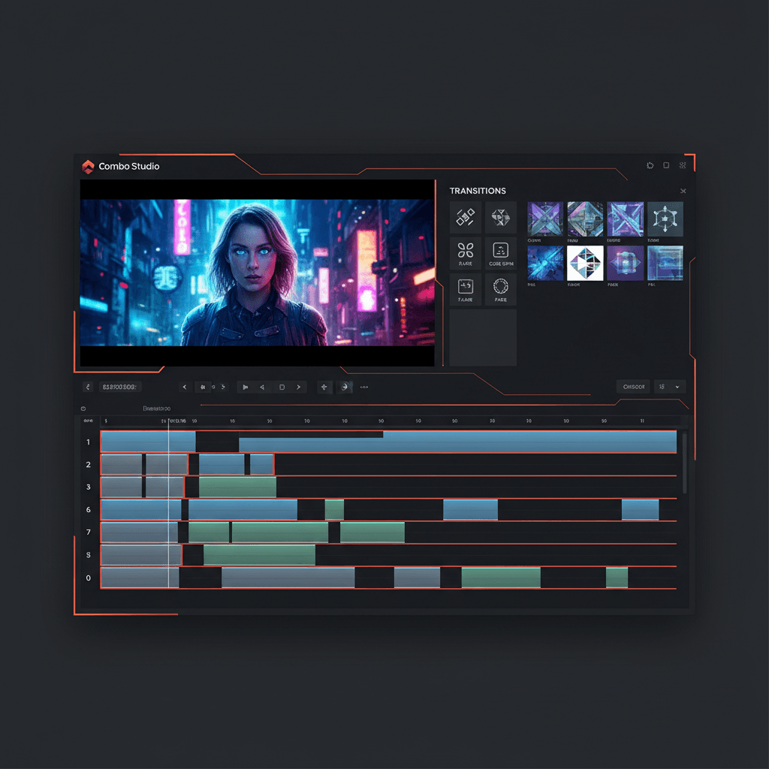Open the options control left of the number dropdown
Viewport: 769px width, 769px height.
click(632, 387)
